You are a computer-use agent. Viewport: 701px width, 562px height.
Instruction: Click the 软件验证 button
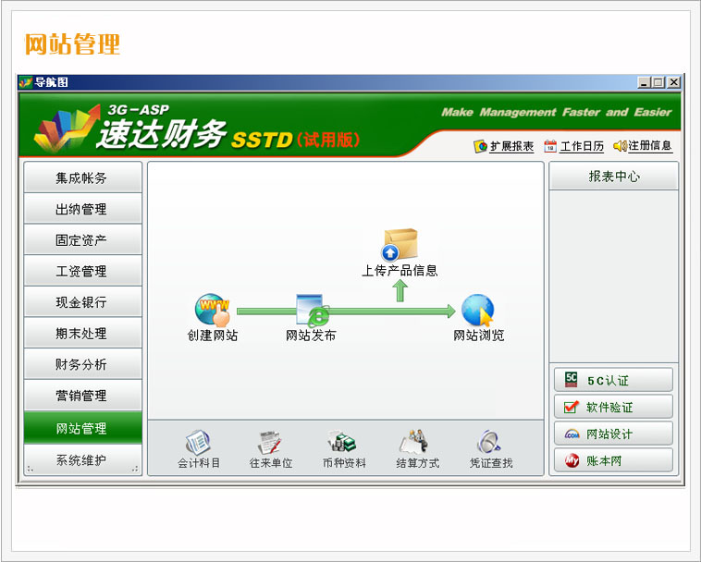coord(613,407)
